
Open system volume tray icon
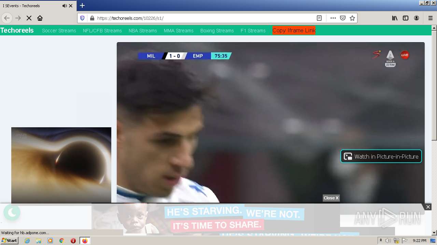(388, 241)
